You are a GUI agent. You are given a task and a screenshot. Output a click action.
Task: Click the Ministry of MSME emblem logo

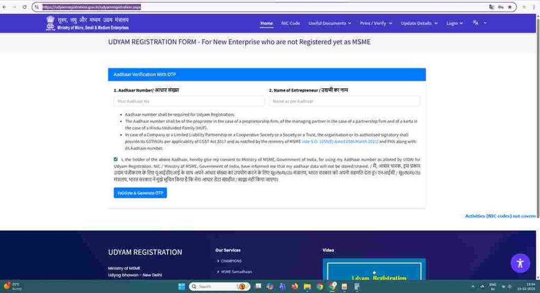click(x=51, y=23)
